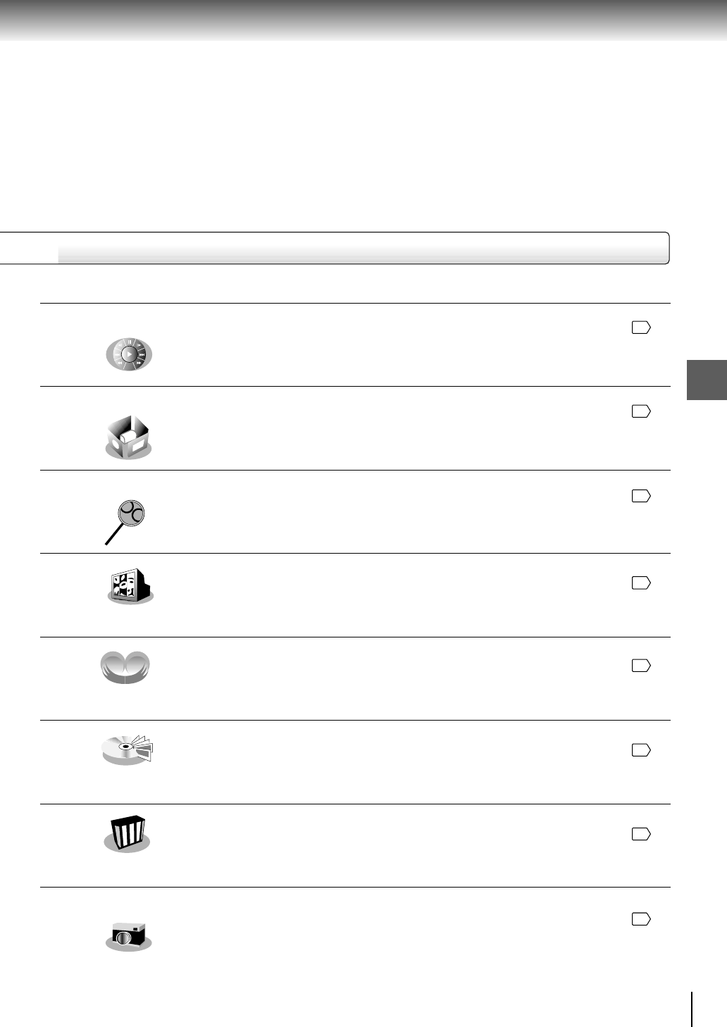The image size is (727, 1027).
Task: Click the magnifying glass icon
Action: tap(126, 519)
